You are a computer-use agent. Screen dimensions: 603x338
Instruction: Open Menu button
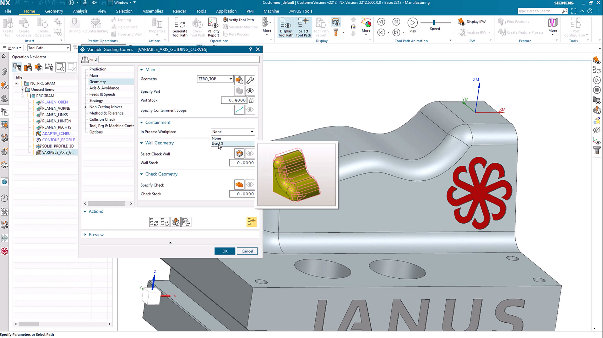point(12,48)
